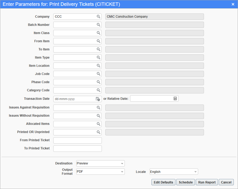The image size is (238, 189).
Task: Focus the To Printed Ticket input
Action: (x=77, y=149)
